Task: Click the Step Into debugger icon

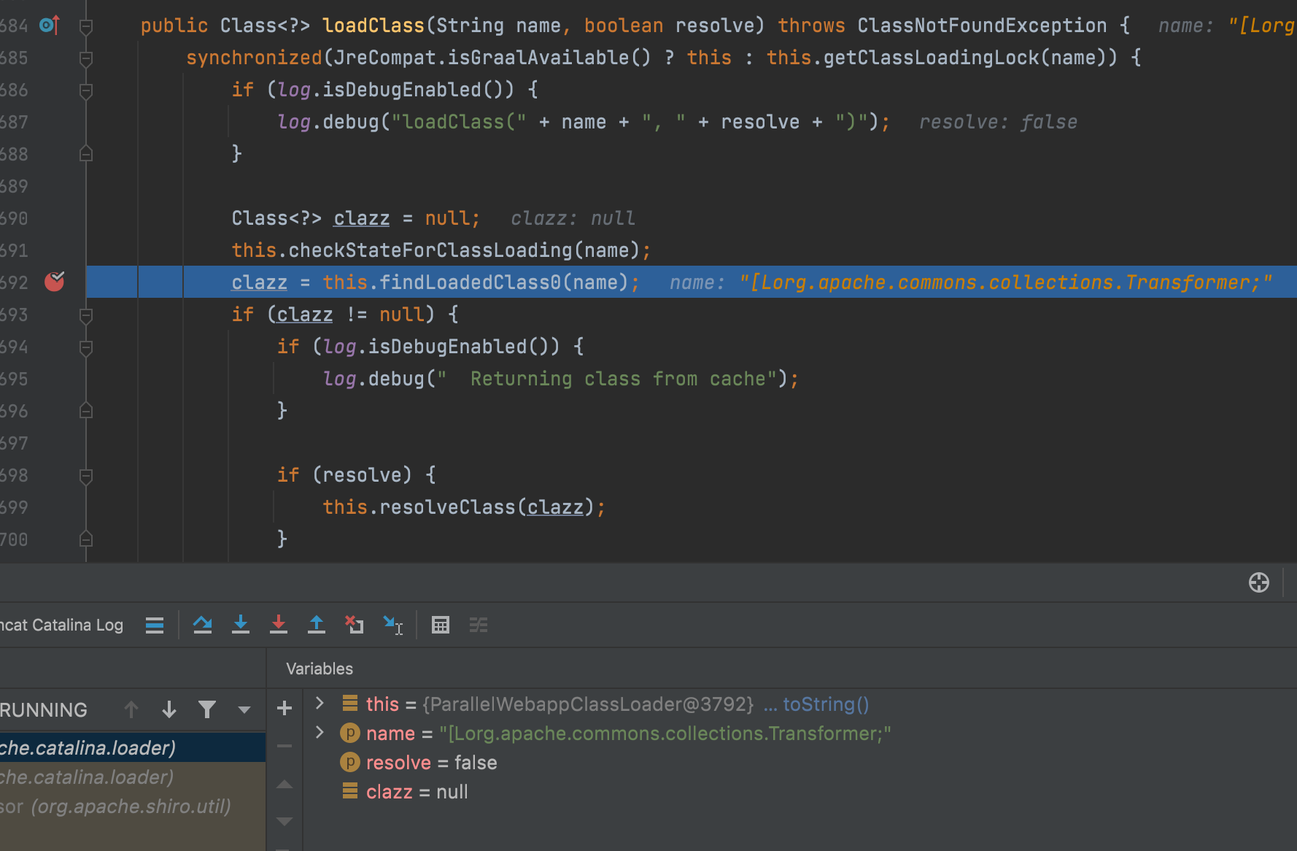Action: (x=241, y=625)
